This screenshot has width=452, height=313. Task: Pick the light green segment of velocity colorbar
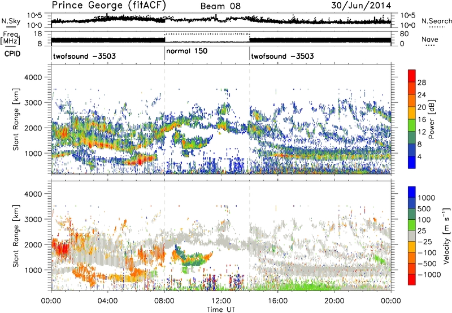pos(412,225)
